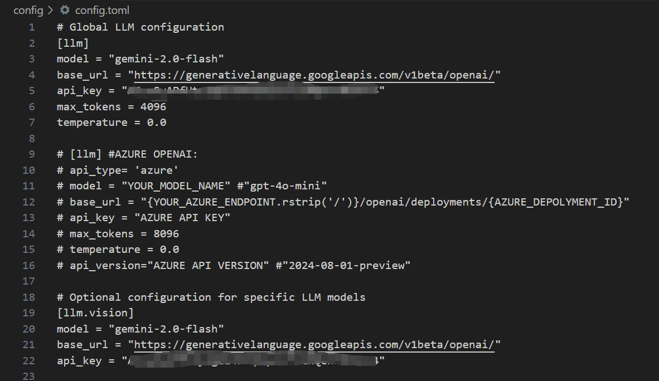
Task: Click the commented AZURE OPENAI line
Action: [126, 153]
